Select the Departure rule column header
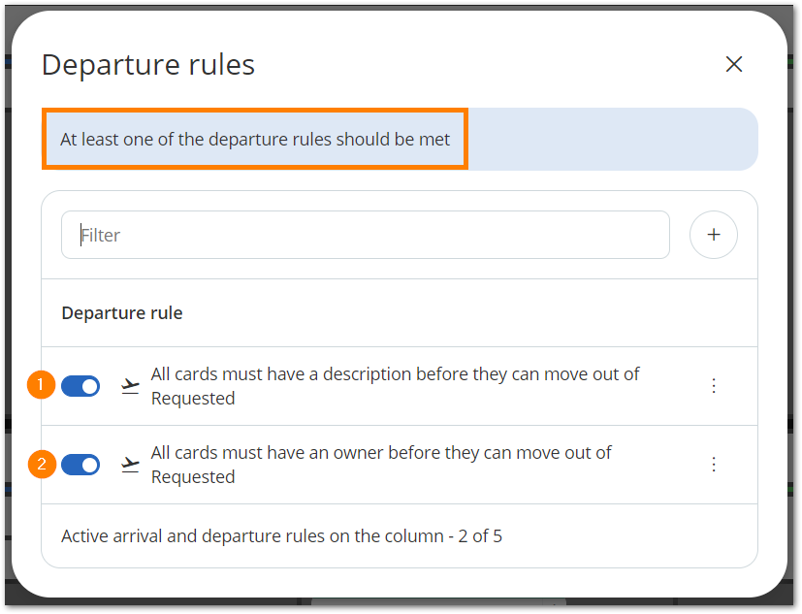Viewport: 802px width, 614px height. pos(121,312)
